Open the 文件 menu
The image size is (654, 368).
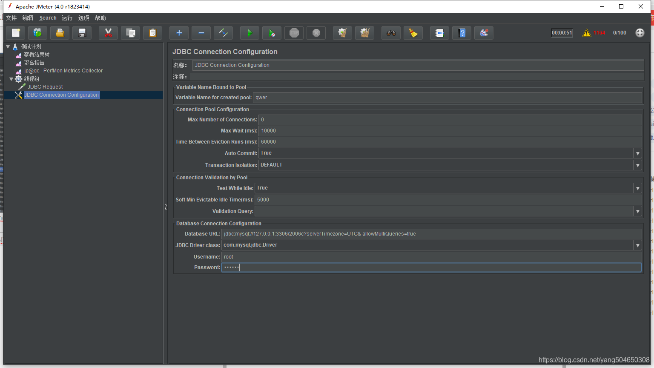[11, 18]
